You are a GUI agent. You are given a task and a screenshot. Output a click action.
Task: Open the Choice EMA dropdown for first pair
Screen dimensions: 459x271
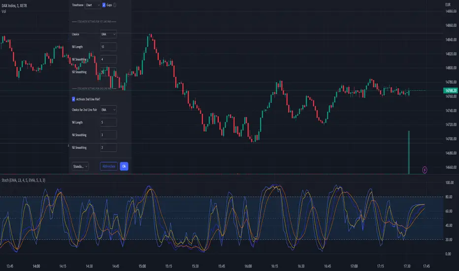pos(108,34)
